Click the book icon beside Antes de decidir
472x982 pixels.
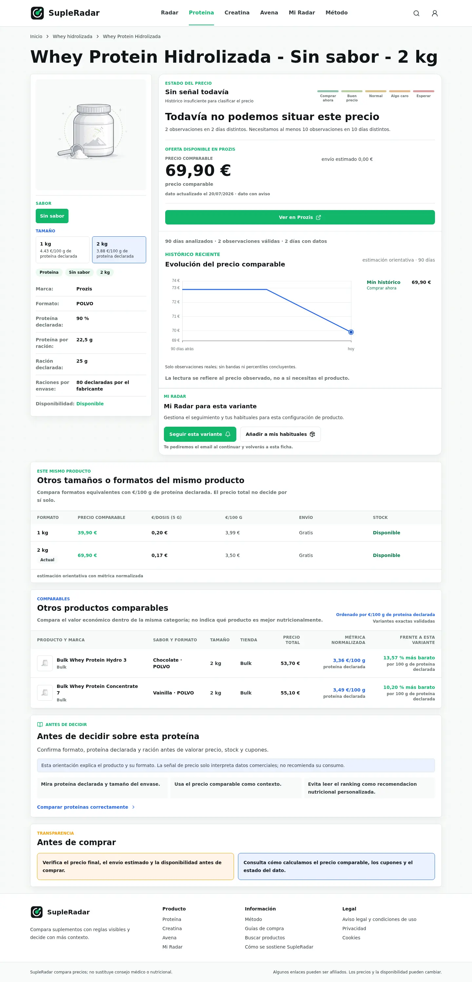click(40, 725)
